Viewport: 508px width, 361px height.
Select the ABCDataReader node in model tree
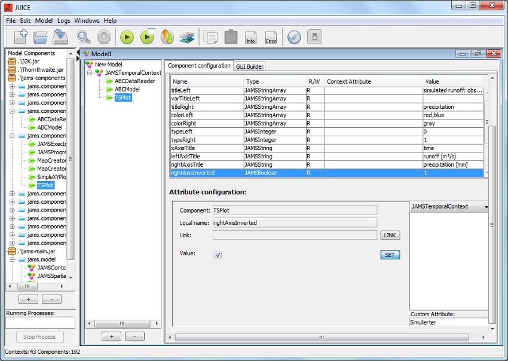[134, 81]
